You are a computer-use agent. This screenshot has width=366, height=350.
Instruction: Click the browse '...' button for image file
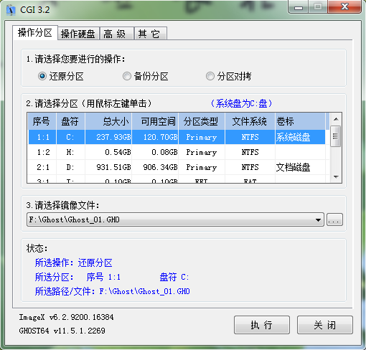(334, 219)
